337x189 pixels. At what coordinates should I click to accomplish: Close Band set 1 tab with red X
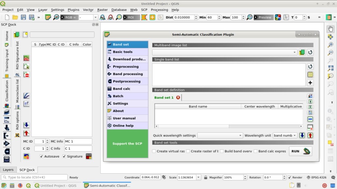pyautogui.click(x=178, y=97)
